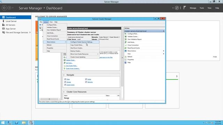Click Help icon in Actions pane
This screenshot has width=223, height=125.
(125, 62)
